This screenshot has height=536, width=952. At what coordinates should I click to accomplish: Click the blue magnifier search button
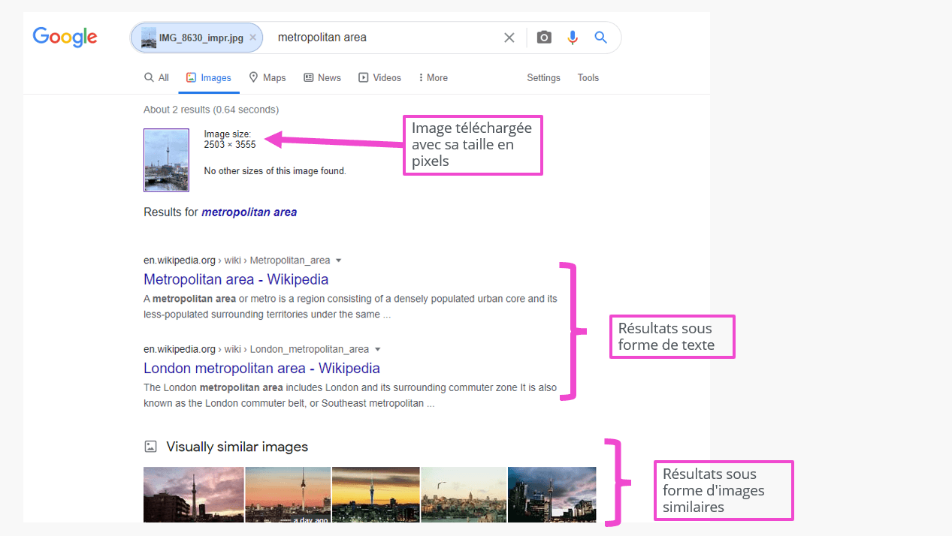click(600, 38)
